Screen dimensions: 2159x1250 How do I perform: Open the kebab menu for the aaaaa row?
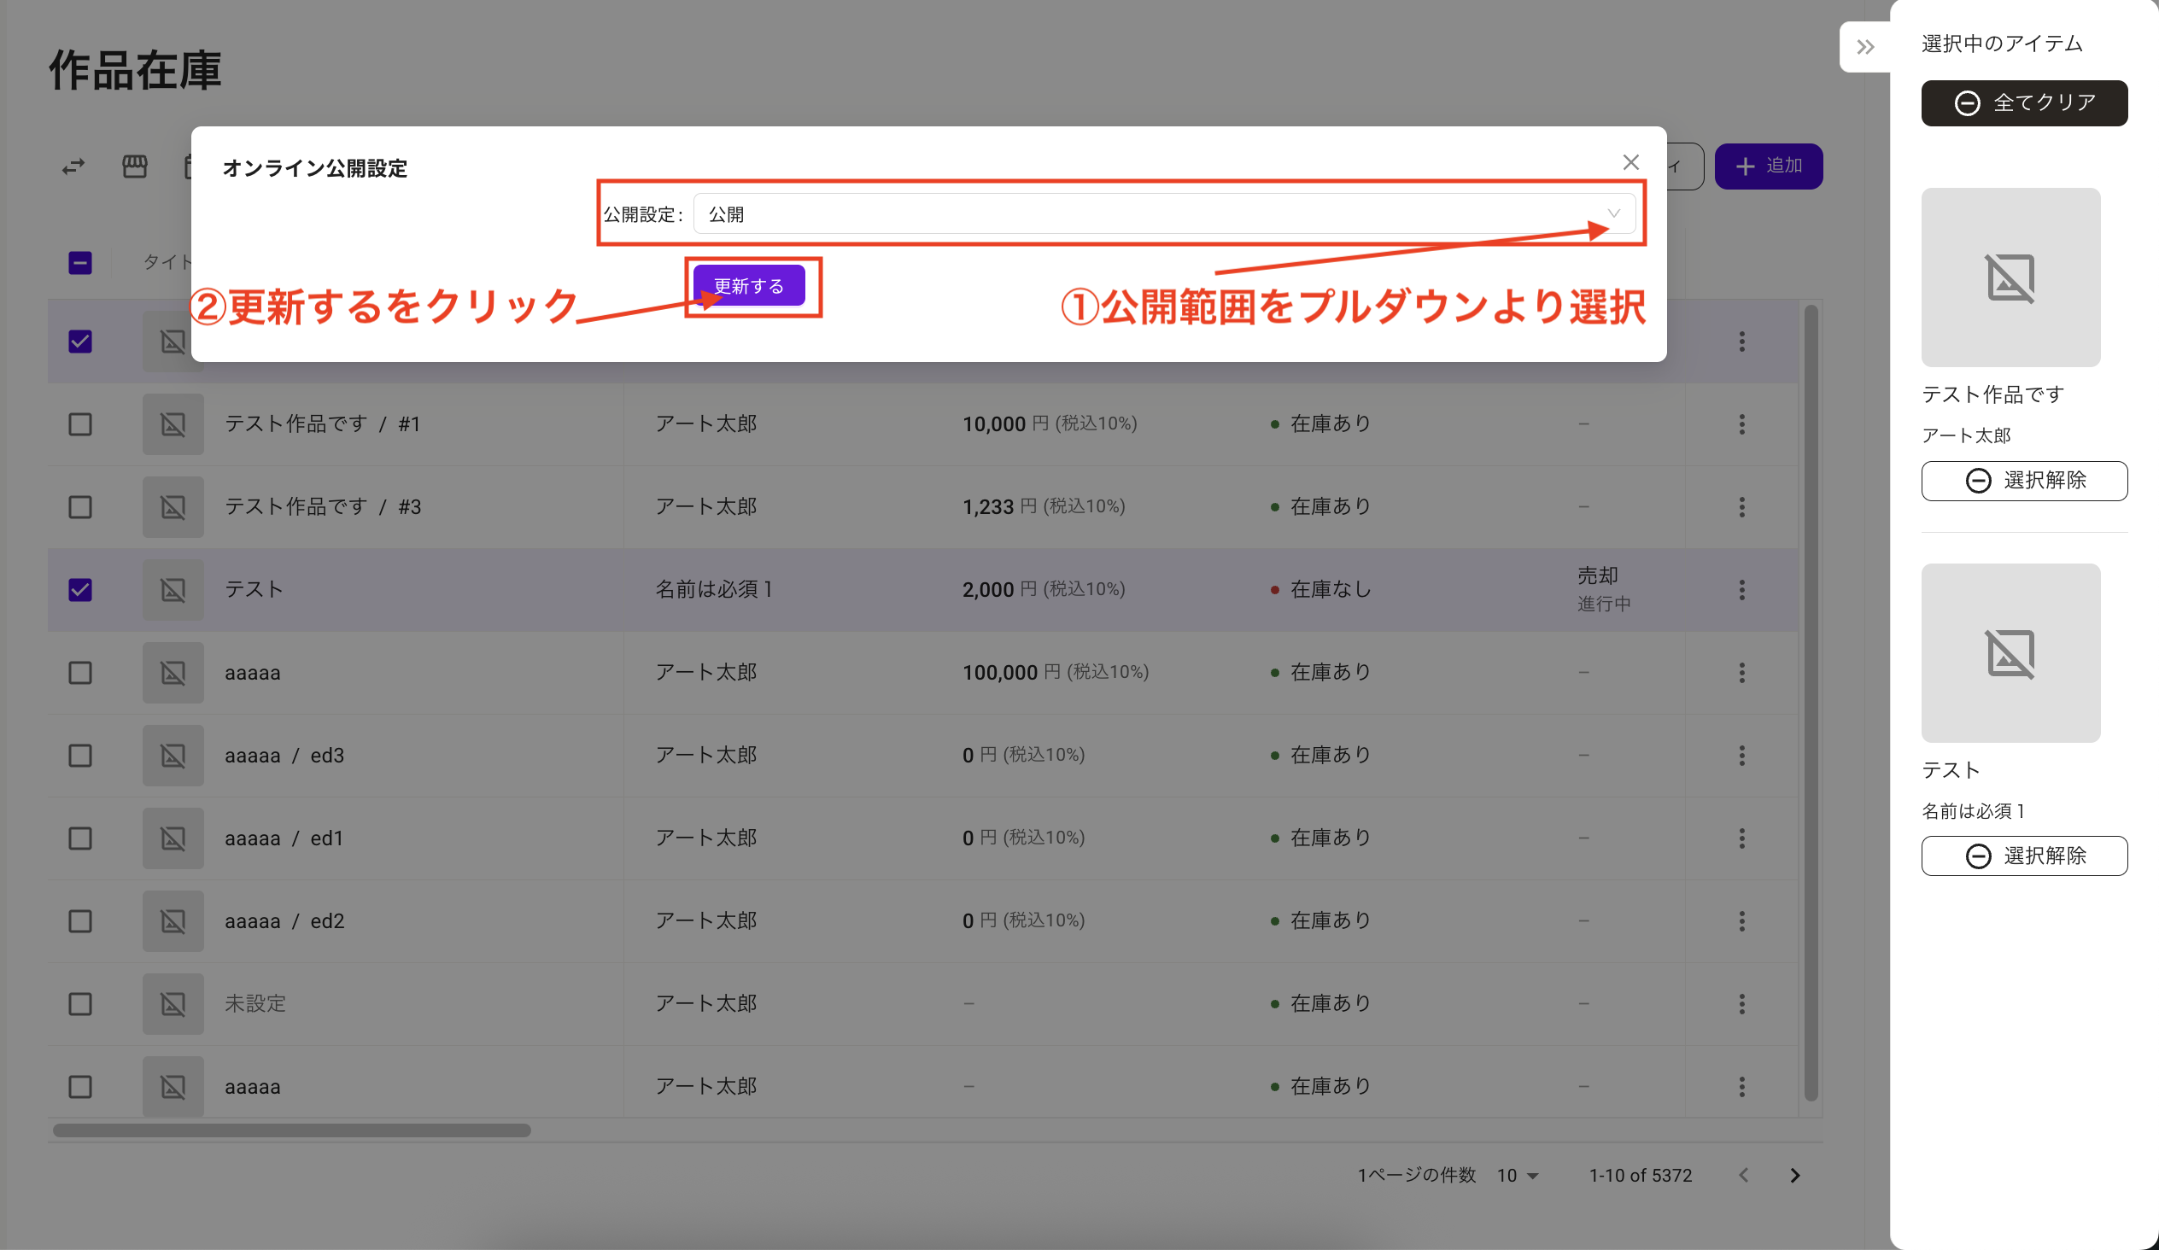[x=1742, y=673]
